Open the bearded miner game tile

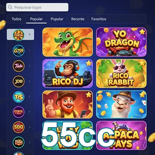[68, 104]
